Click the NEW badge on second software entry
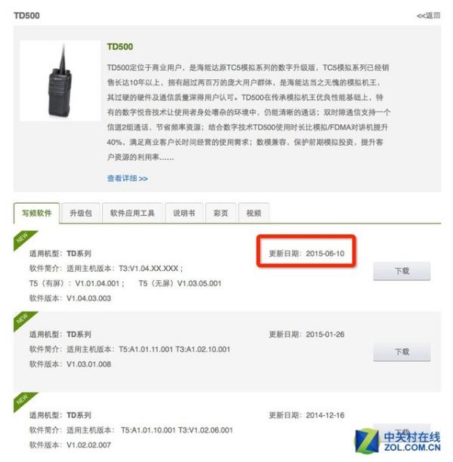The height and width of the screenshot is (462, 453). [x=24, y=320]
